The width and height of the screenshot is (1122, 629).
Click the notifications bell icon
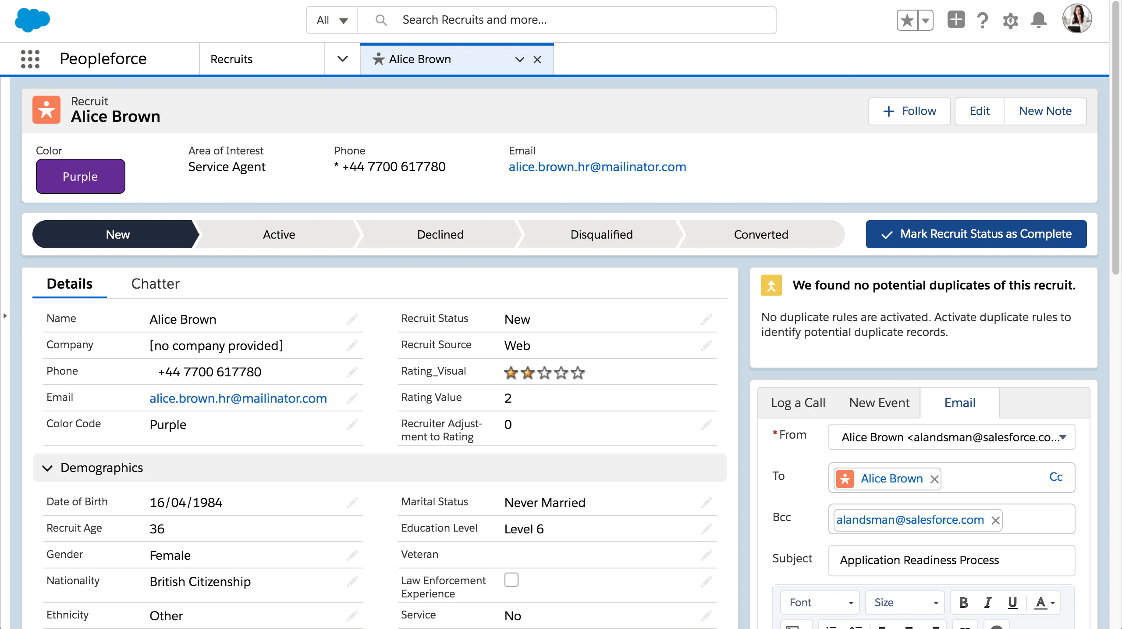point(1038,20)
